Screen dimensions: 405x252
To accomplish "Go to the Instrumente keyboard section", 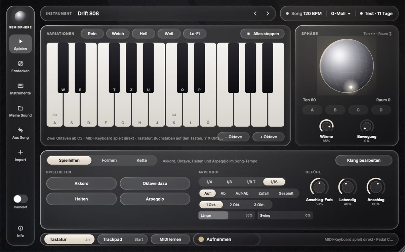I will [x=21, y=89].
